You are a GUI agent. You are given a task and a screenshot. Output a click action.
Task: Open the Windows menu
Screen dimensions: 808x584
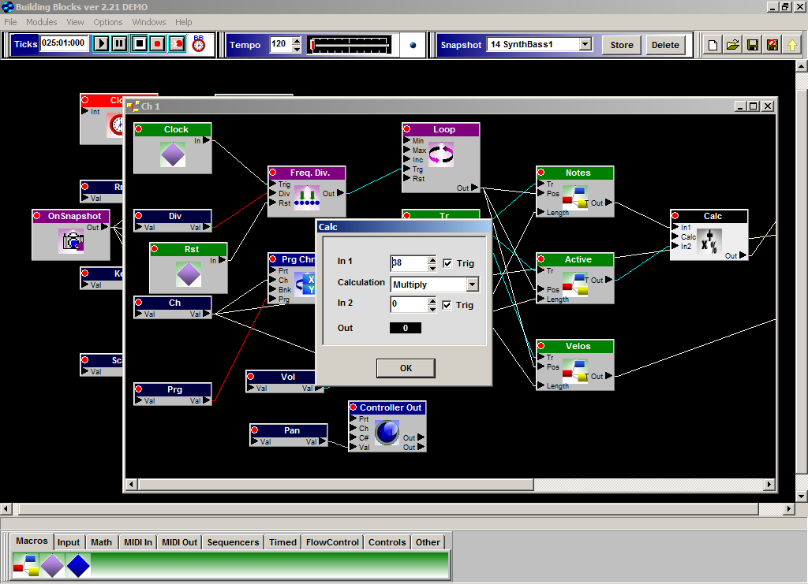point(149,22)
